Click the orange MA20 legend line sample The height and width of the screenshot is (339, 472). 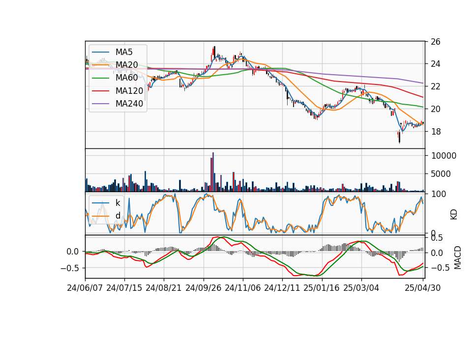pyautogui.click(x=100, y=65)
